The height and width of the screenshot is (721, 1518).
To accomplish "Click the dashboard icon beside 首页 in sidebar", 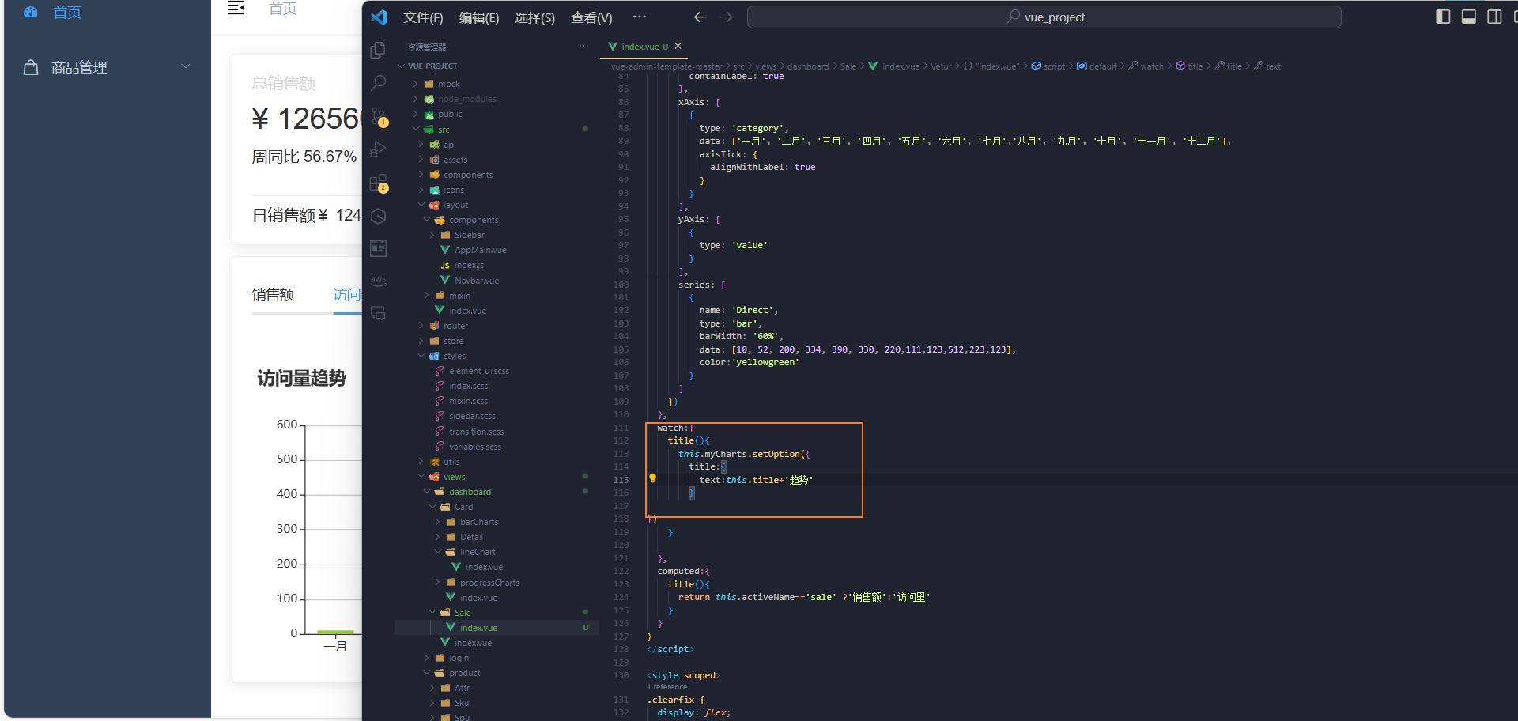I will [31, 12].
